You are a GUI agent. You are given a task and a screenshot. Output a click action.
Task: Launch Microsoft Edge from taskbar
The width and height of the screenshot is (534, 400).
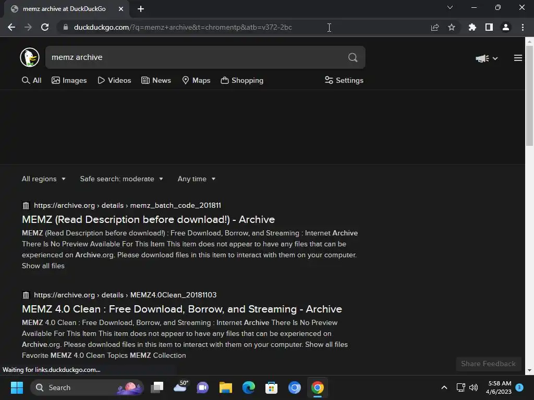pos(249,387)
